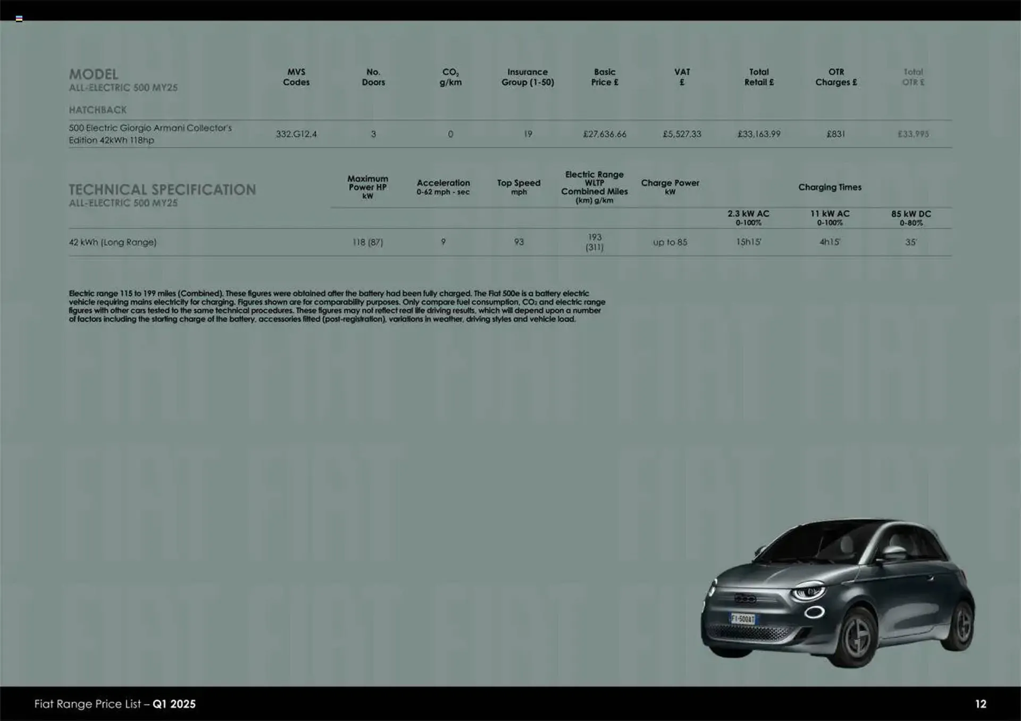This screenshot has width=1021, height=721.
Task: Click the 42 kWh (Long Range) row label
Action: [x=113, y=242]
